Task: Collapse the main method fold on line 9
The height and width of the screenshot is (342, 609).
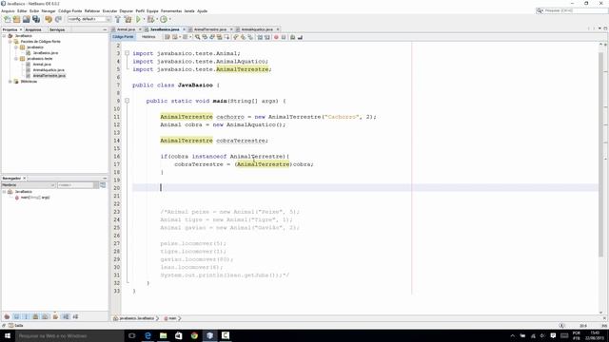Action: pyautogui.click(x=127, y=101)
